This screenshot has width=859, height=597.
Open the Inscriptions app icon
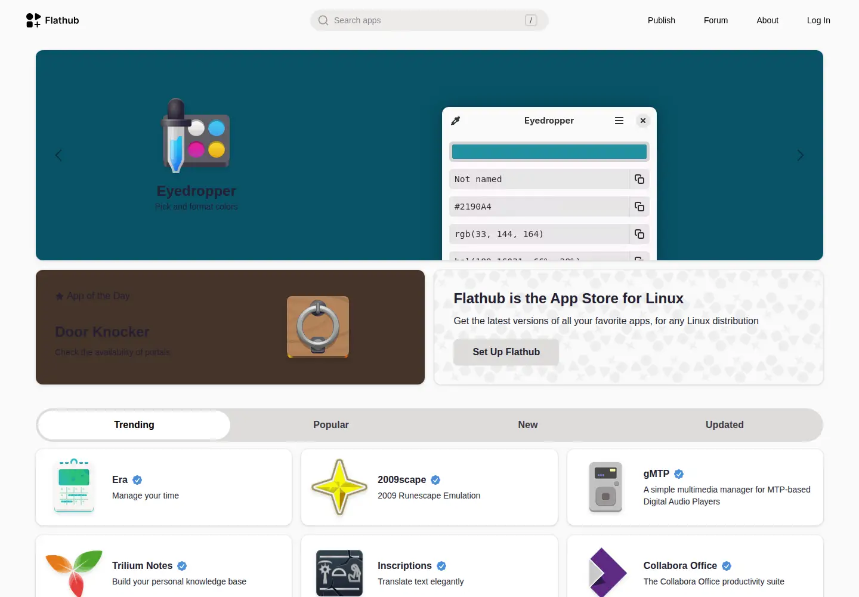pos(339,573)
